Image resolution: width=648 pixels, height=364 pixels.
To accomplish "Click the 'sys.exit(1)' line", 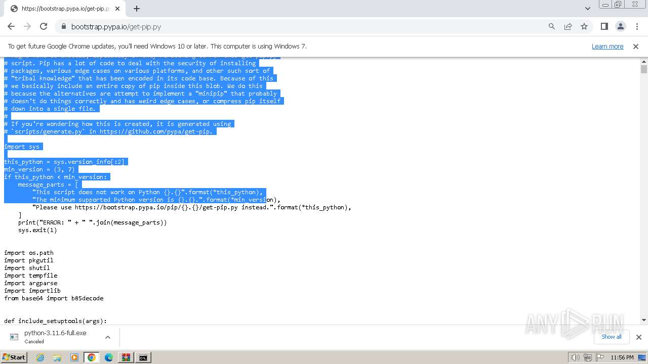I will click(37, 230).
